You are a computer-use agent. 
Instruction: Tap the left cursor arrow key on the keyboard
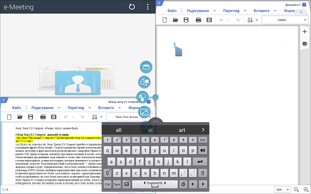192,184
